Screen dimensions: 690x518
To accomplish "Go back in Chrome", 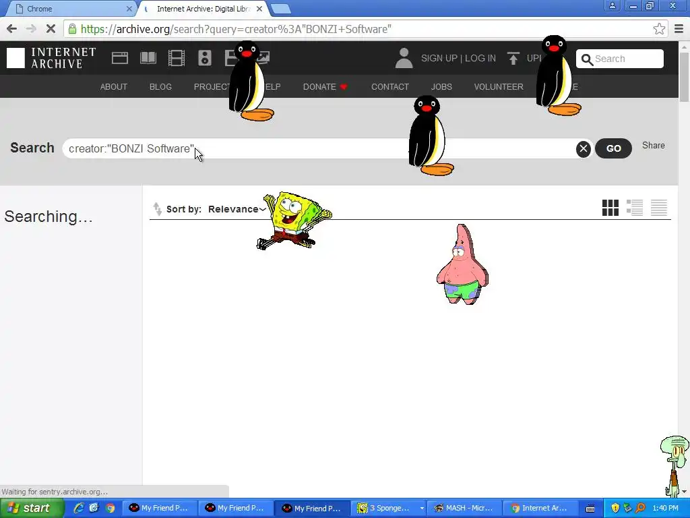I will [12, 29].
